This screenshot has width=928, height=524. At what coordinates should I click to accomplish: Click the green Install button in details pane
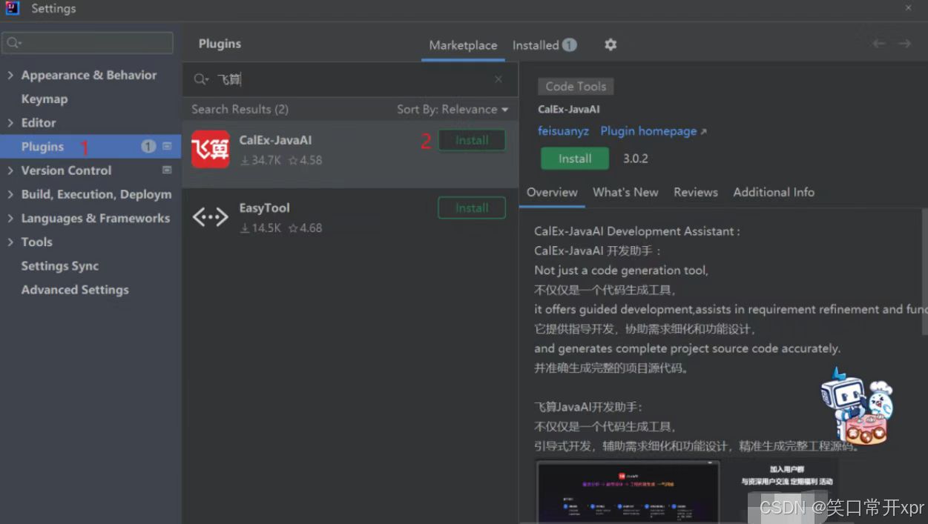[575, 159]
